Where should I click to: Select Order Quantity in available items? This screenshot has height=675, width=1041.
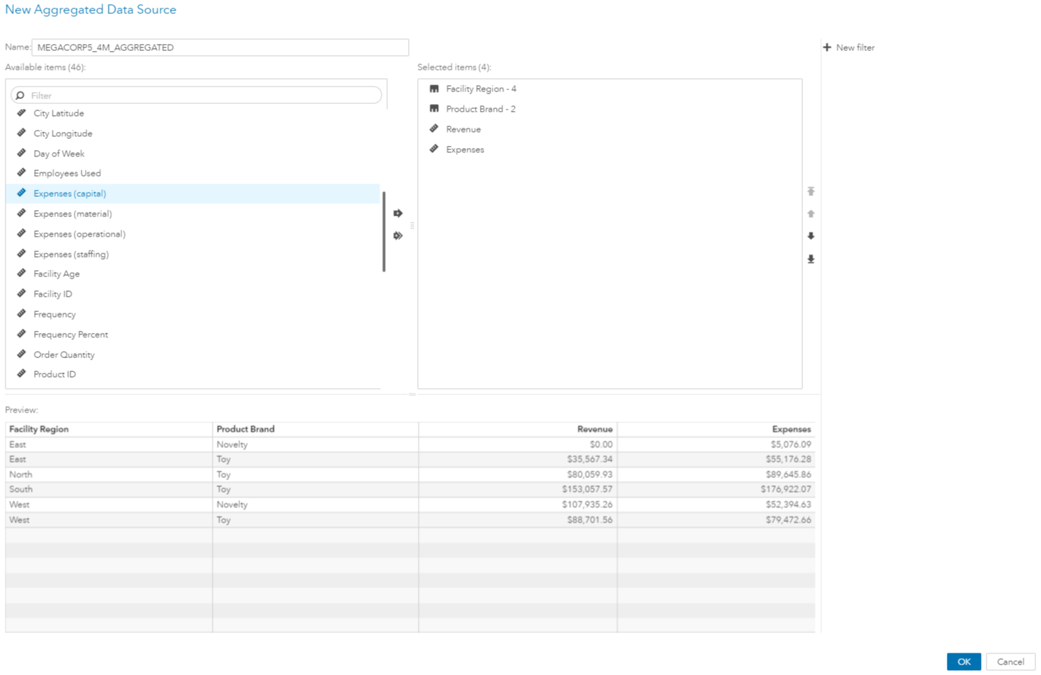[x=64, y=355]
